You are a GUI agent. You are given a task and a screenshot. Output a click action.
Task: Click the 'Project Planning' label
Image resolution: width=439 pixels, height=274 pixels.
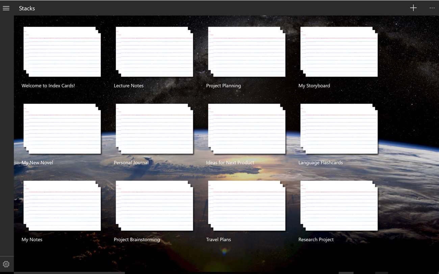224,86
